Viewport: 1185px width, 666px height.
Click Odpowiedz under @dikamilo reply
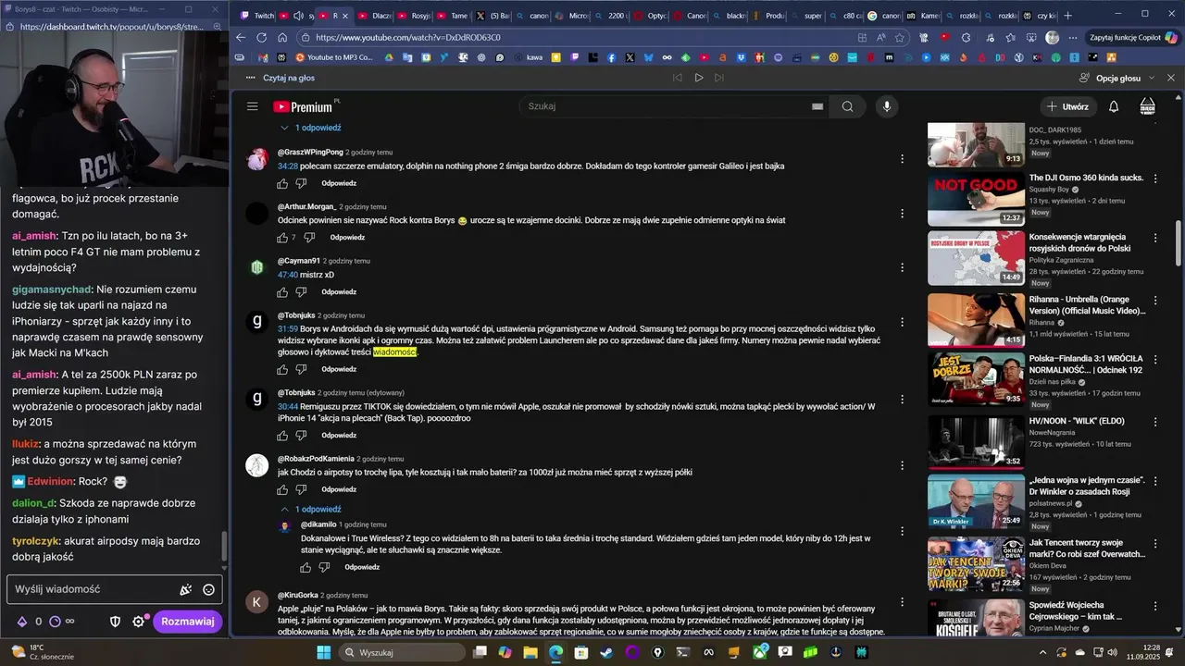coord(362,567)
